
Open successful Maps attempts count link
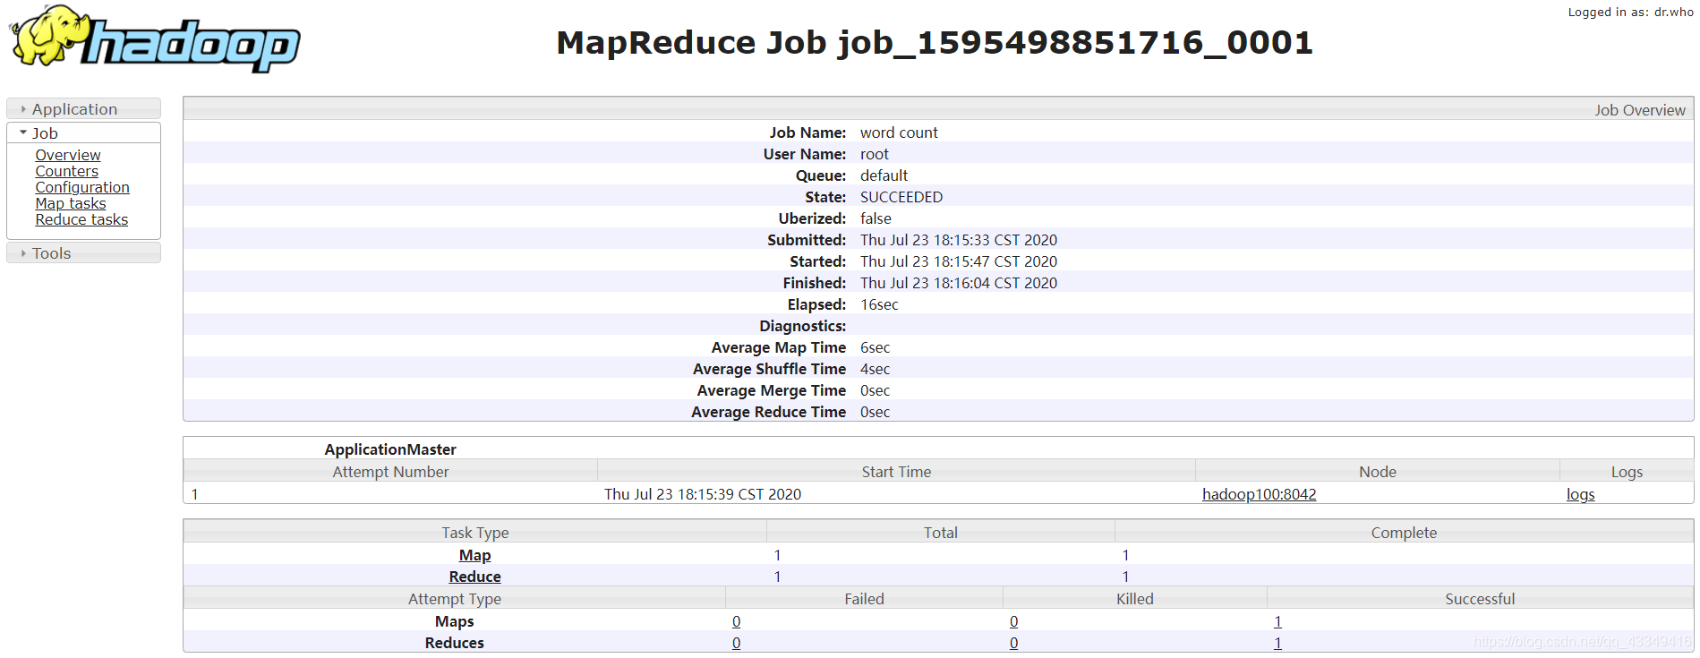tap(1277, 621)
